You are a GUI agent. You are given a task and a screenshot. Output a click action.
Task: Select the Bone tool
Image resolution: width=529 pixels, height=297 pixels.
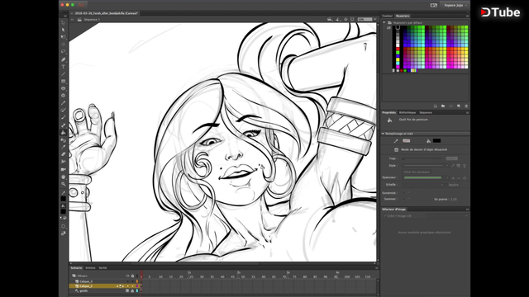63,125
